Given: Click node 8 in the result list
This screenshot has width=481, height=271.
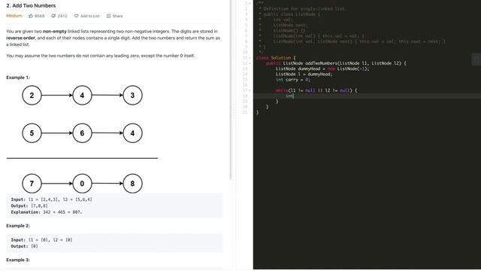Looking at the screenshot, I should tap(132, 184).
